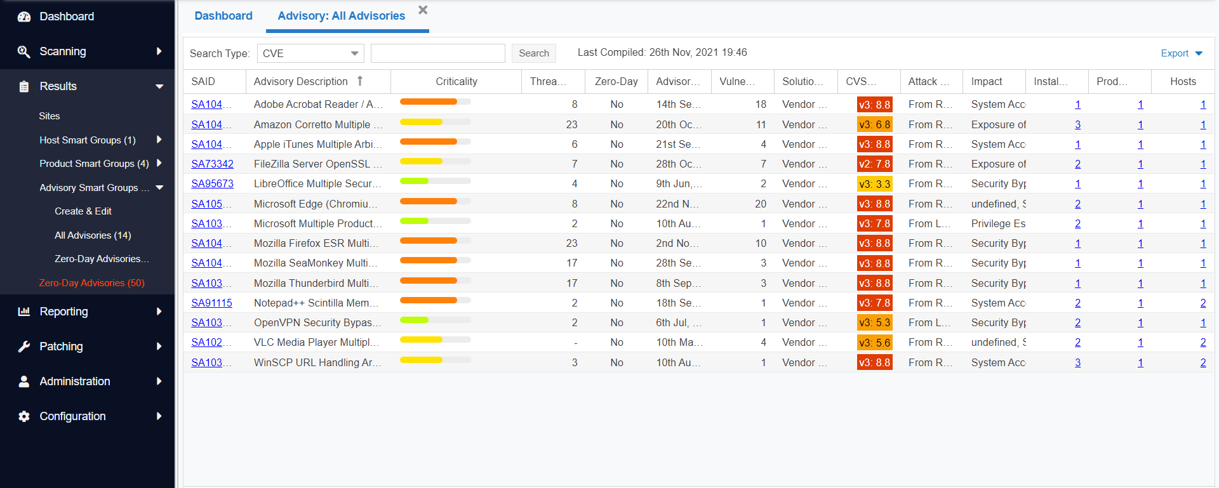Close the All Advisories tab
This screenshot has width=1219, height=488.
pyautogui.click(x=423, y=10)
